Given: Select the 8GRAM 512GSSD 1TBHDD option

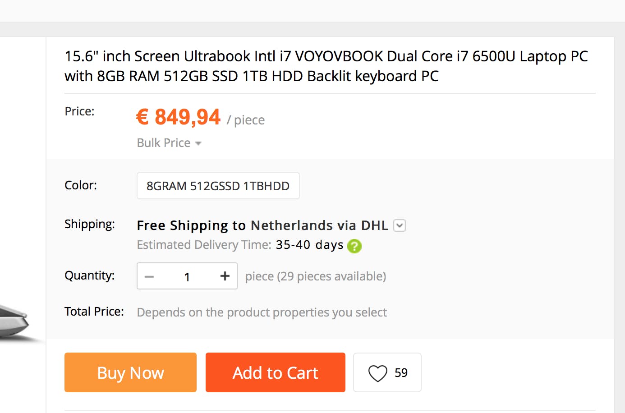Looking at the screenshot, I should tap(218, 186).
